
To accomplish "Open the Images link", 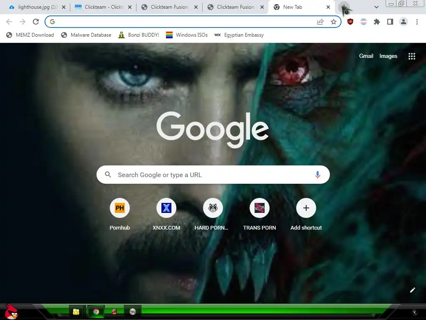I will (388, 56).
